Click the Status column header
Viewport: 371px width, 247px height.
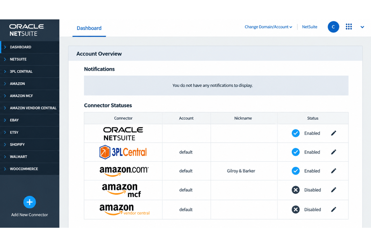click(313, 118)
